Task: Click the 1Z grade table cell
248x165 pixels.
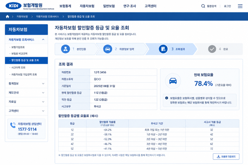Action: click(x=72, y=130)
